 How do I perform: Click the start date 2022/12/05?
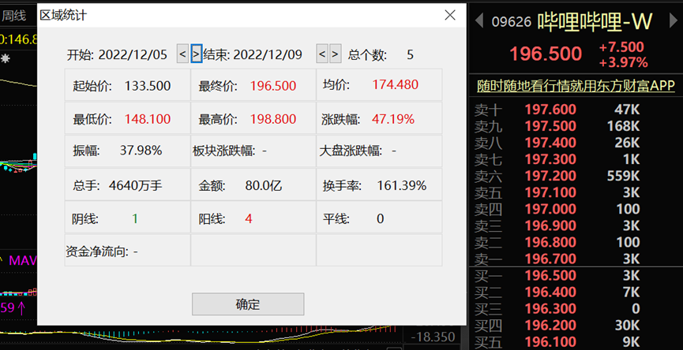click(133, 54)
